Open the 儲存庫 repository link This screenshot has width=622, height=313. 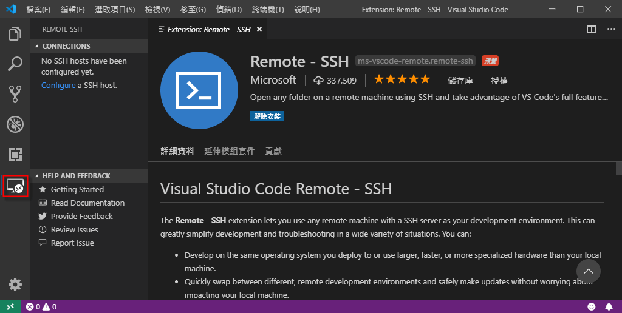coord(460,81)
